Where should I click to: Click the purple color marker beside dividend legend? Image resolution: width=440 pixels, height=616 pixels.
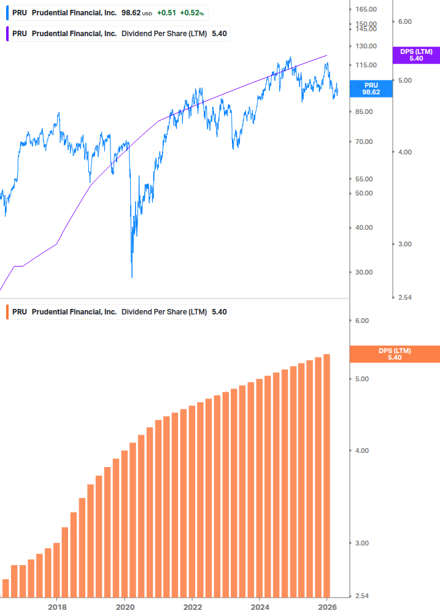pos(7,34)
